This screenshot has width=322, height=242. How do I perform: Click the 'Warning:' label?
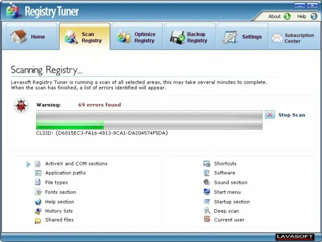tap(49, 105)
